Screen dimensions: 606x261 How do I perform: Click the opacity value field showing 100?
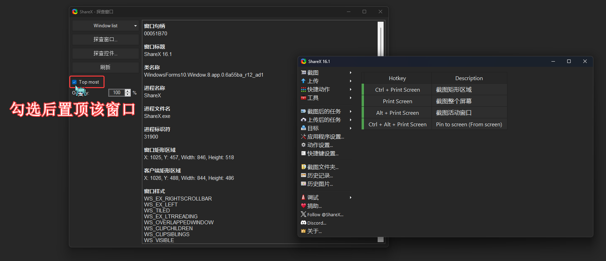click(117, 93)
